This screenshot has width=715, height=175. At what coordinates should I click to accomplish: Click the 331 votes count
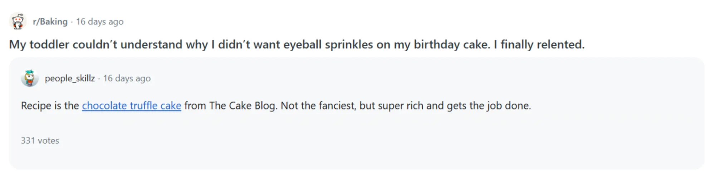pos(40,140)
